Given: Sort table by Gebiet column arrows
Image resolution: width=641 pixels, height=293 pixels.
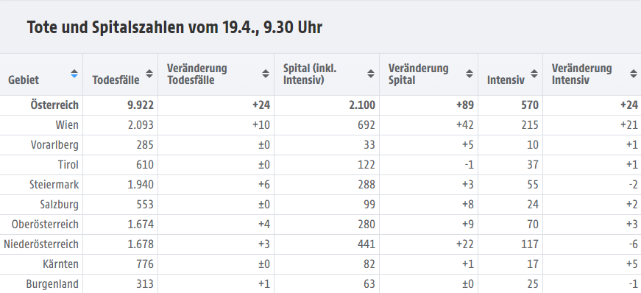Looking at the screenshot, I should tap(74, 74).
